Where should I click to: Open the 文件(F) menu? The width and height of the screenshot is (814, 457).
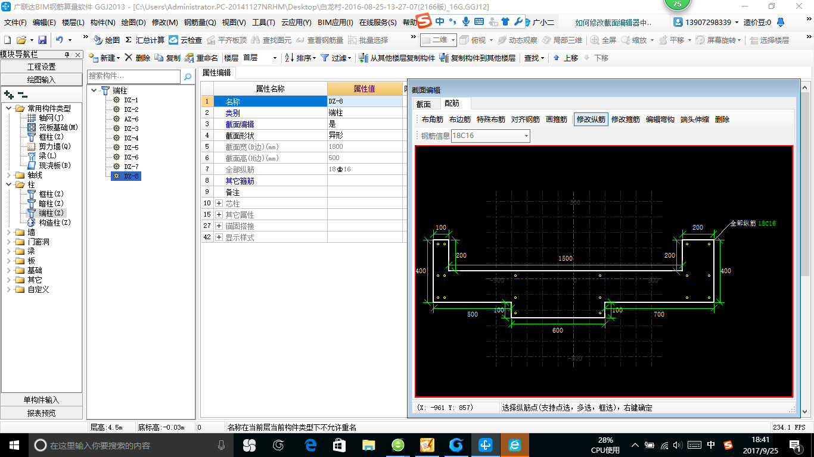coord(15,23)
